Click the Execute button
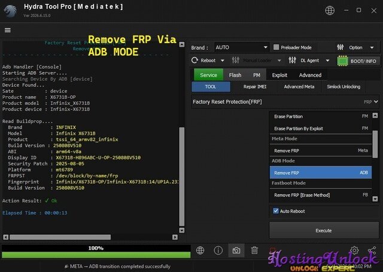The image size is (383, 272). [324, 231]
